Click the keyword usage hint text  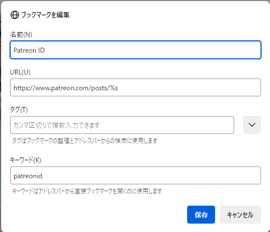pos(87,191)
